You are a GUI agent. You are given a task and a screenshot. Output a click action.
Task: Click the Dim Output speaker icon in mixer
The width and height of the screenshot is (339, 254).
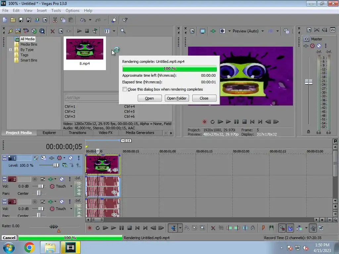(324, 30)
